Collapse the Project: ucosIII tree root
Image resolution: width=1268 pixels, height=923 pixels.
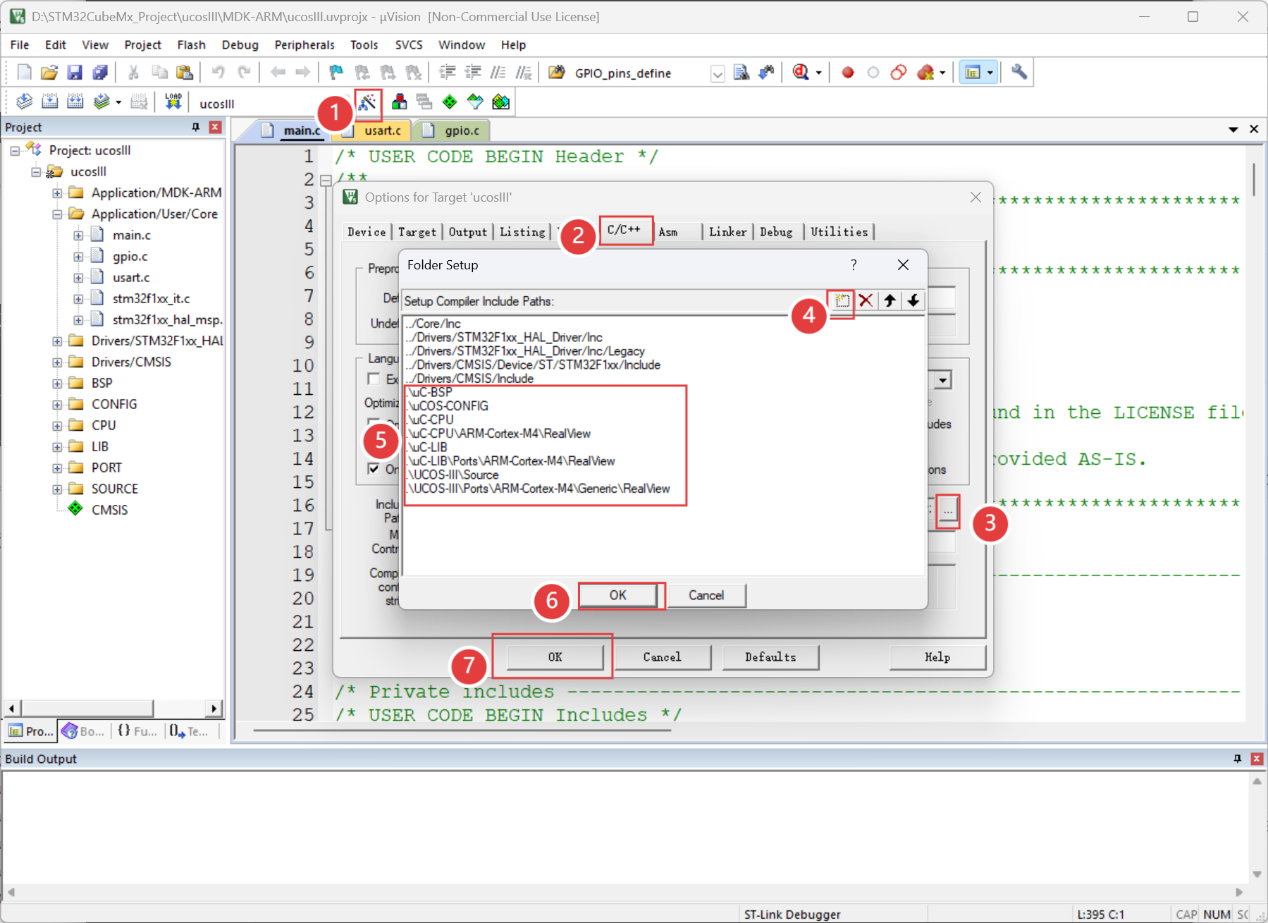coord(15,150)
